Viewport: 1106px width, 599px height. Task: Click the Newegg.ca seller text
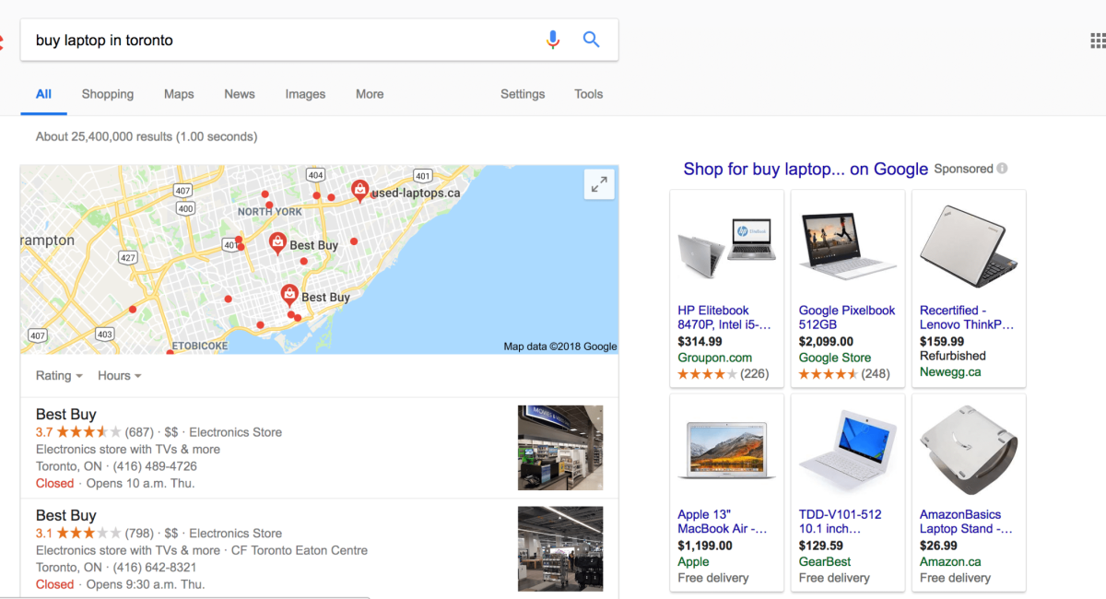(x=950, y=372)
